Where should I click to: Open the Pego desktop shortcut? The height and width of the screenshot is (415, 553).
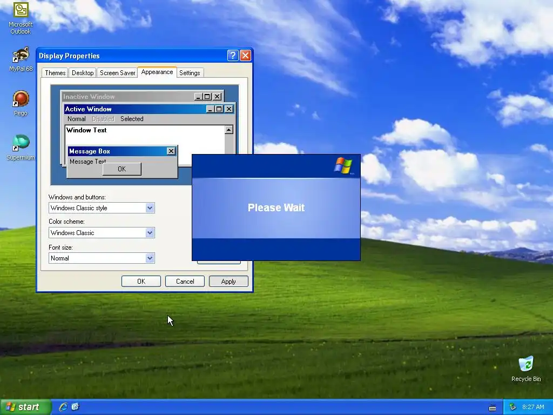(x=21, y=103)
